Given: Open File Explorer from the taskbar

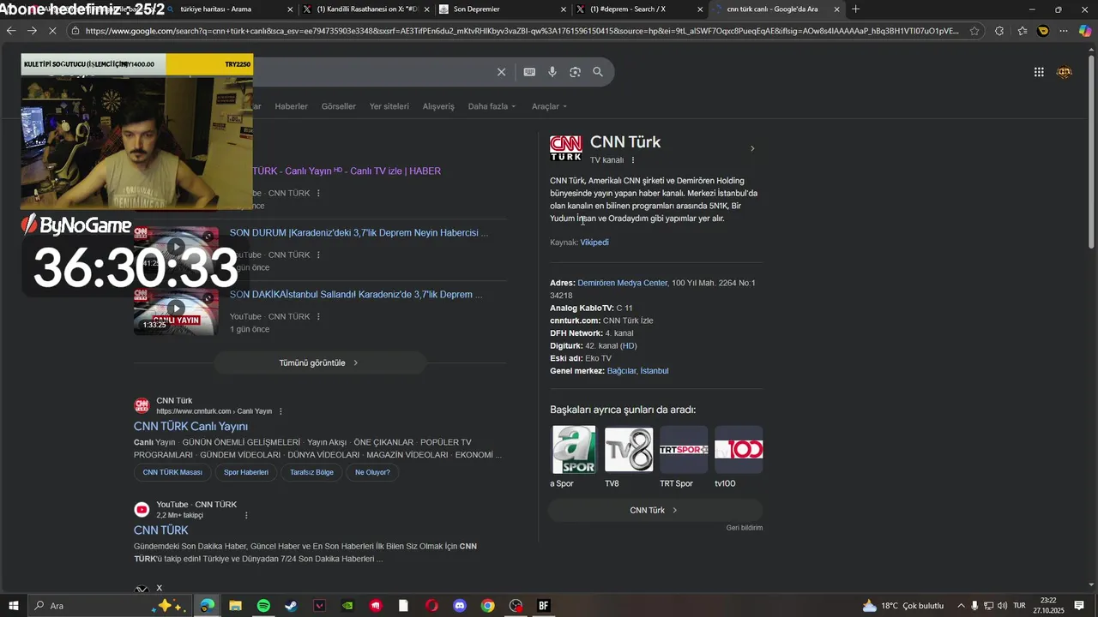Looking at the screenshot, I should click(x=235, y=606).
